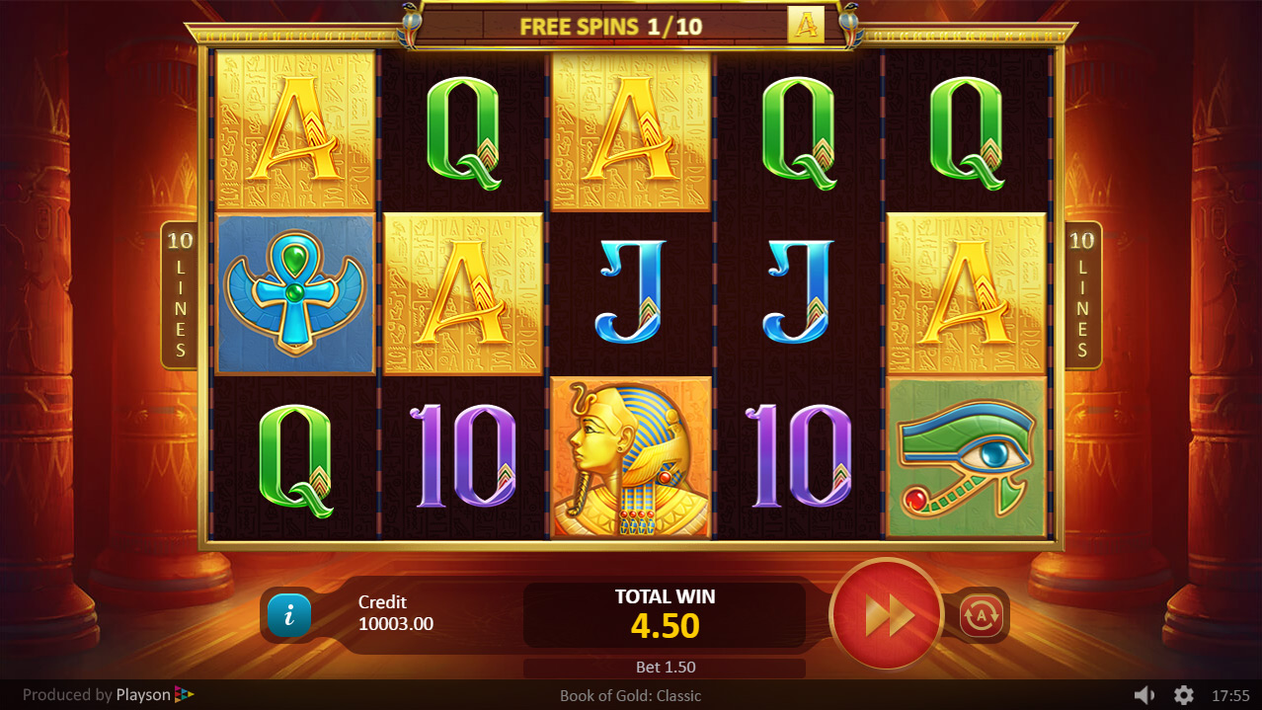The height and width of the screenshot is (710, 1262).
Task: Open the Produced by Playson logo link
Action: [109, 695]
